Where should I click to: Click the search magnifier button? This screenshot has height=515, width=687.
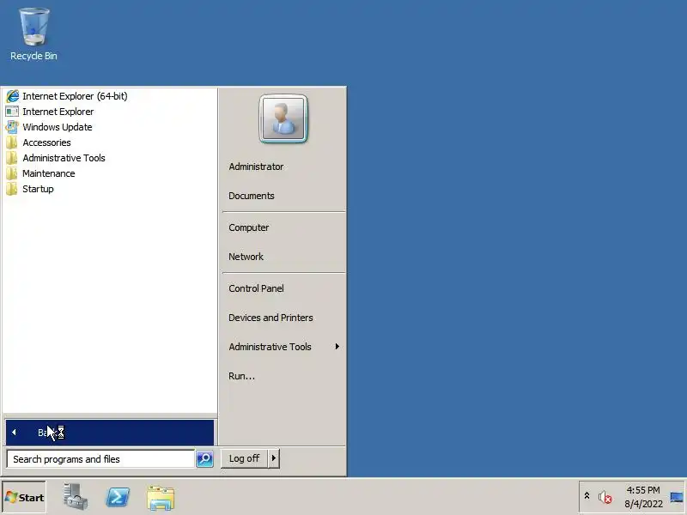pyautogui.click(x=204, y=458)
